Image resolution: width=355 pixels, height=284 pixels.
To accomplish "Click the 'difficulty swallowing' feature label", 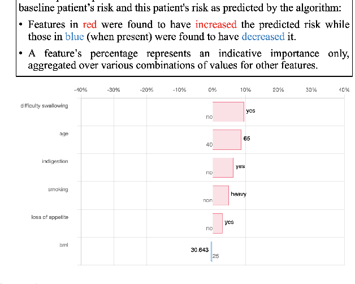I will pyautogui.click(x=44, y=106).
